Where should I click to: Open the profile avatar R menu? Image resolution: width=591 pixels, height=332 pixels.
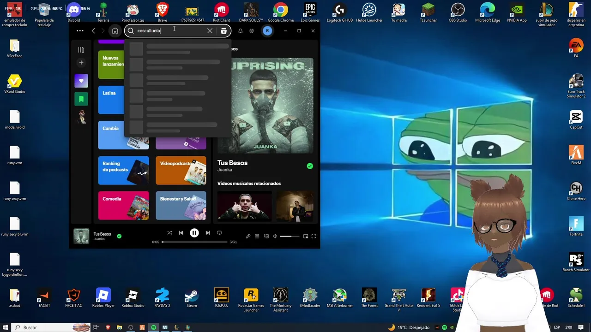click(x=267, y=31)
